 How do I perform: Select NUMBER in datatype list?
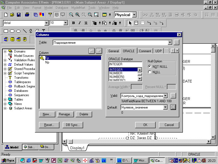(x=116, y=73)
